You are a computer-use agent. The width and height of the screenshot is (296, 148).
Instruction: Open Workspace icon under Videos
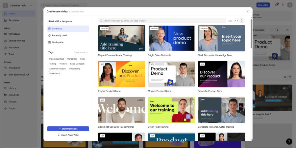6,34
